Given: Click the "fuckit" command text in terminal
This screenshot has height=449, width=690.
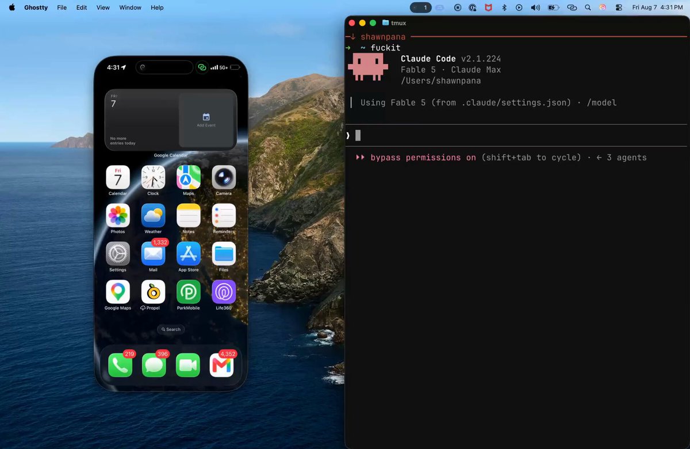Looking at the screenshot, I should coord(385,48).
